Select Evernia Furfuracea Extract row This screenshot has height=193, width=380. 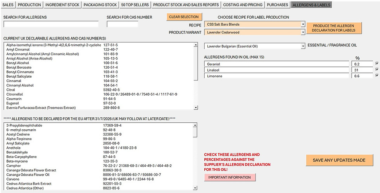(98, 108)
